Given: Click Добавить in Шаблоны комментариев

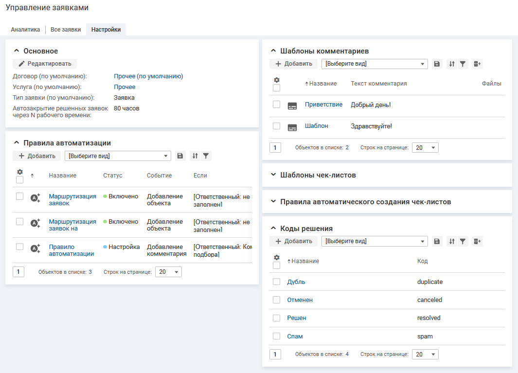Looking at the screenshot, I should click(294, 64).
